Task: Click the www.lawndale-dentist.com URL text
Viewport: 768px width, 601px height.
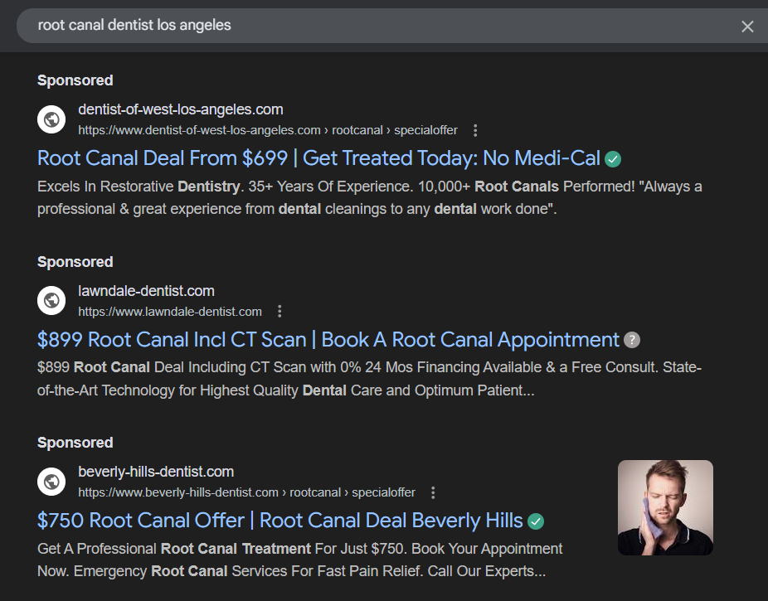Action: tap(170, 312)
